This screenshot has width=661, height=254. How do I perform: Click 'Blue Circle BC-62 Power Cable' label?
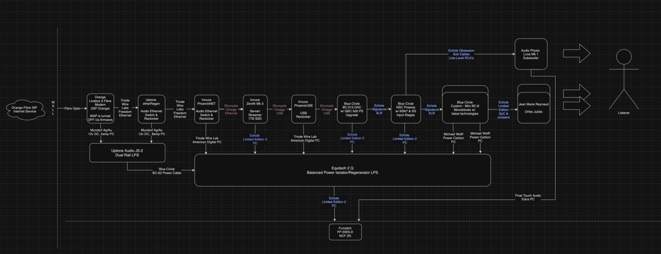tap(167, 171)
